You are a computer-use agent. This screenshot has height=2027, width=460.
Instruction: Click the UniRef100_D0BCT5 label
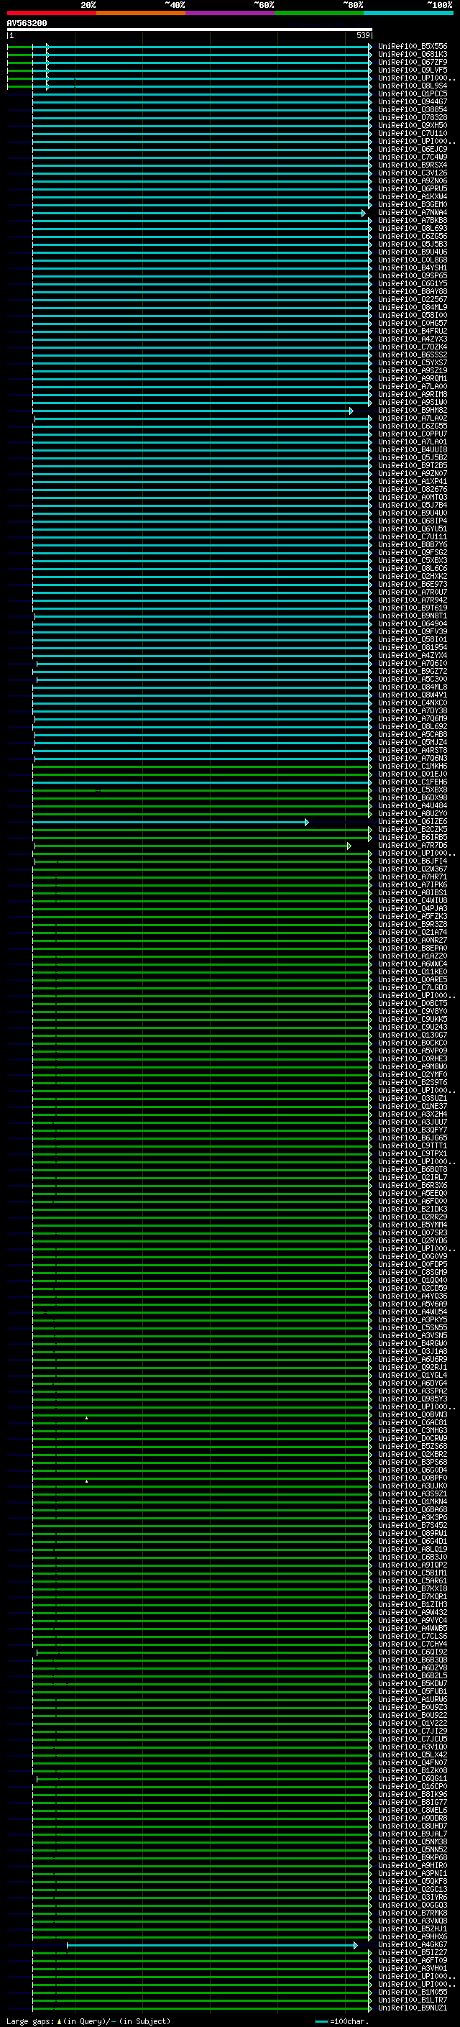tap(412, 1003)
